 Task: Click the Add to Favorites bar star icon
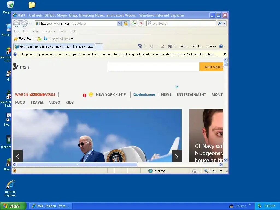click(39, 39)
